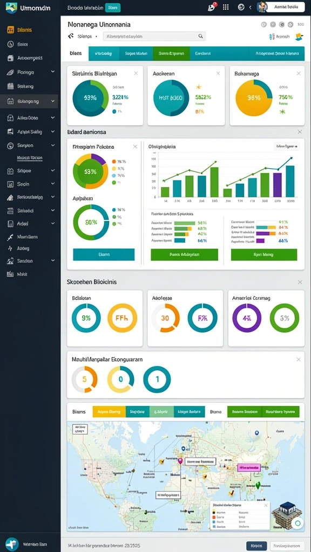Expand the highlighted sidebar item chevron
Image resolution: width=311 pixels, height=552 pixels.
click(x=53, y=101)
